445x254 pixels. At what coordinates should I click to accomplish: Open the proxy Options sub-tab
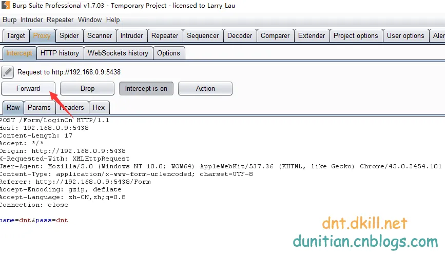[x=168, y=53]
